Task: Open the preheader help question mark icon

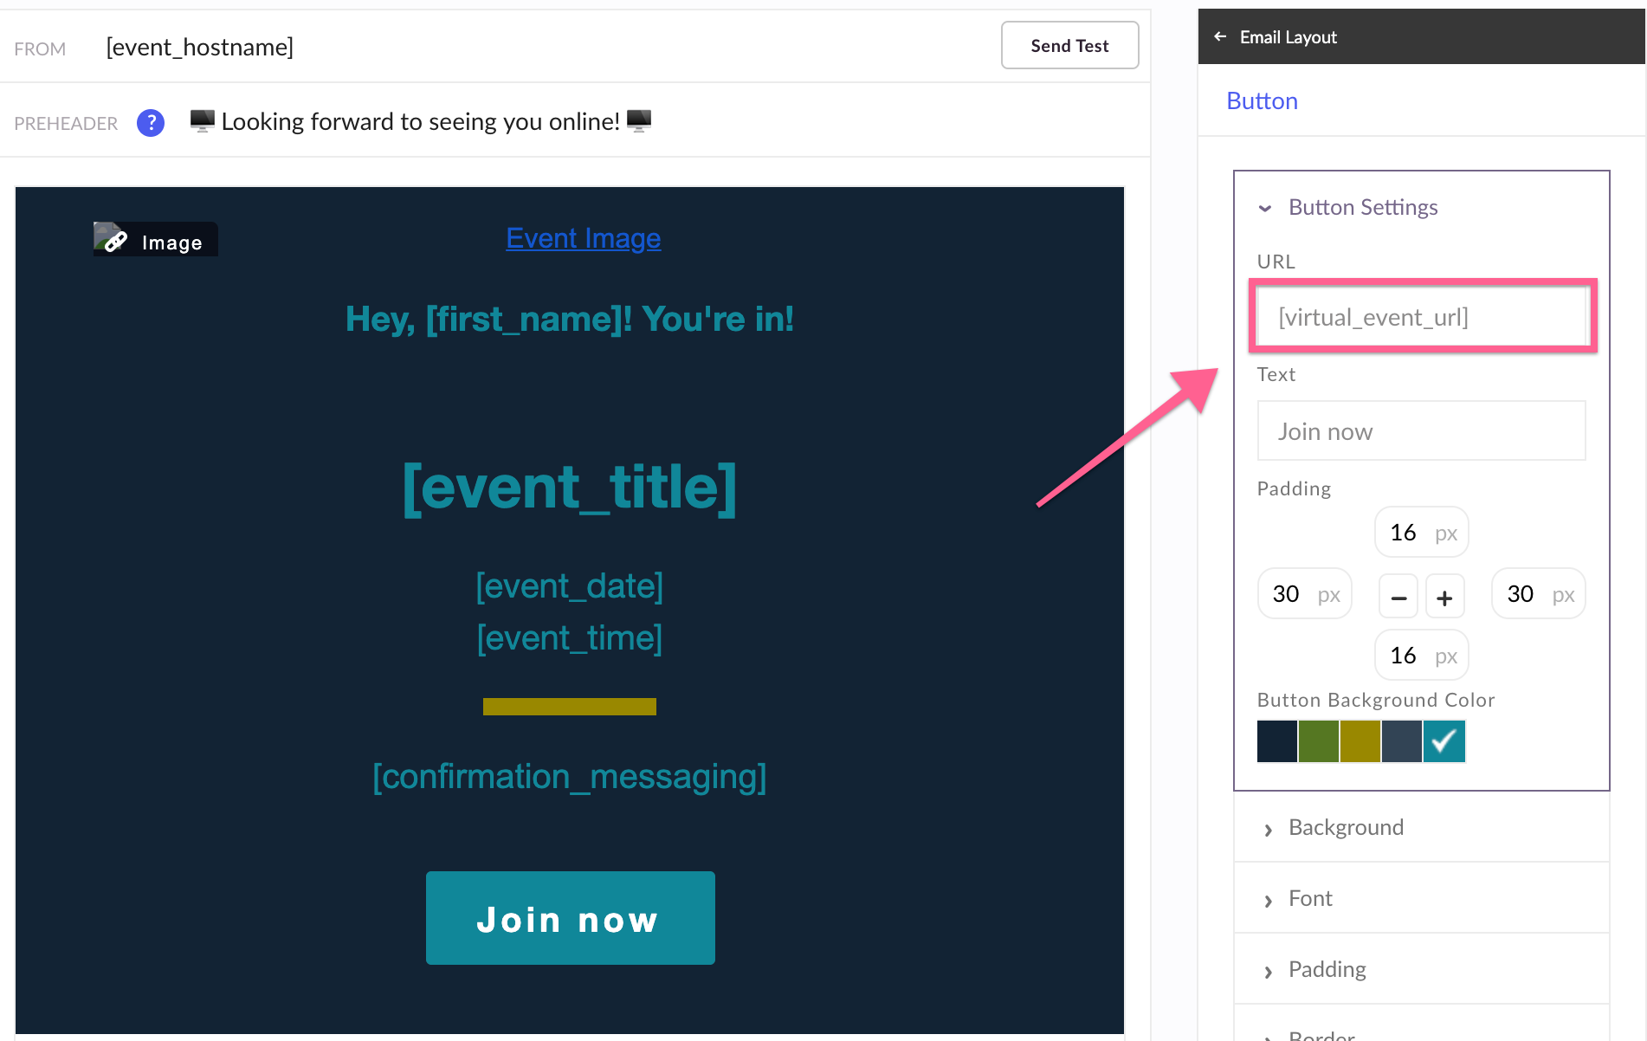Action: [151, 123]
